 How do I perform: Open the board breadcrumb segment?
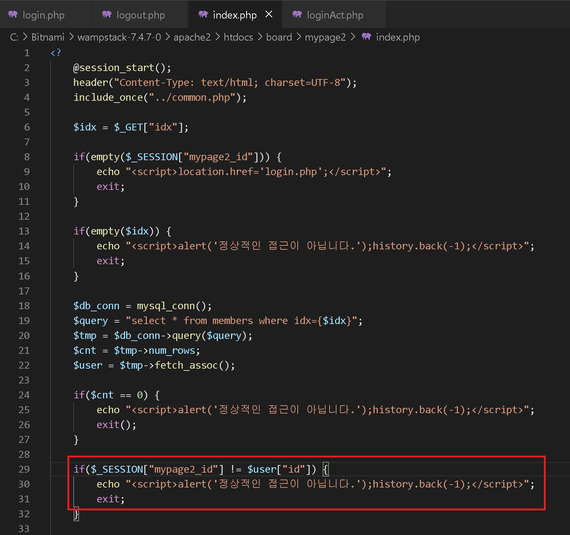(279, 37)
